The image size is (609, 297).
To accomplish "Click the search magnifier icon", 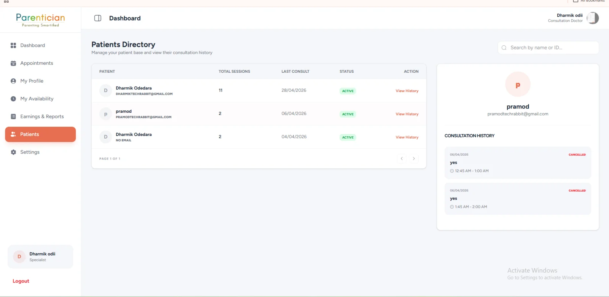I will pyautogui.click(x=504, y=48).
